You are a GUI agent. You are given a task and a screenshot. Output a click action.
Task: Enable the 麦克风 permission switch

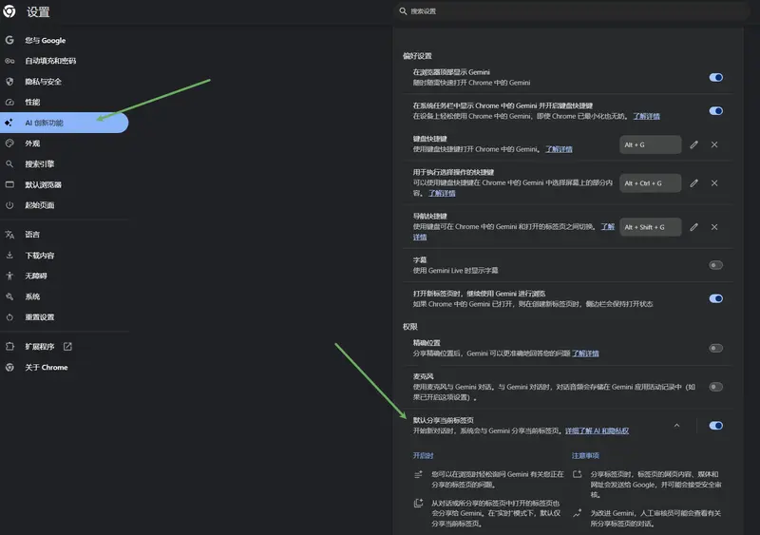[x=716, y=387]
